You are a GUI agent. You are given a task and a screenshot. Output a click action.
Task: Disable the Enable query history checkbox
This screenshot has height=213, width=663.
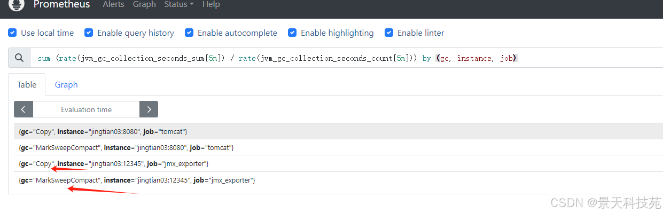(x=89, y=33)
